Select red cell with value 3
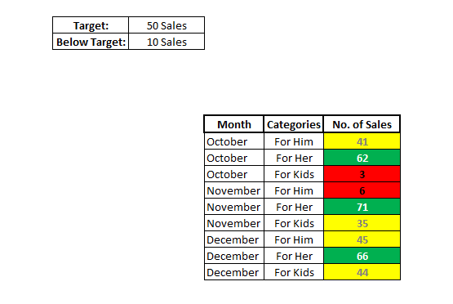The image size is (453, 304). (362, 174)
